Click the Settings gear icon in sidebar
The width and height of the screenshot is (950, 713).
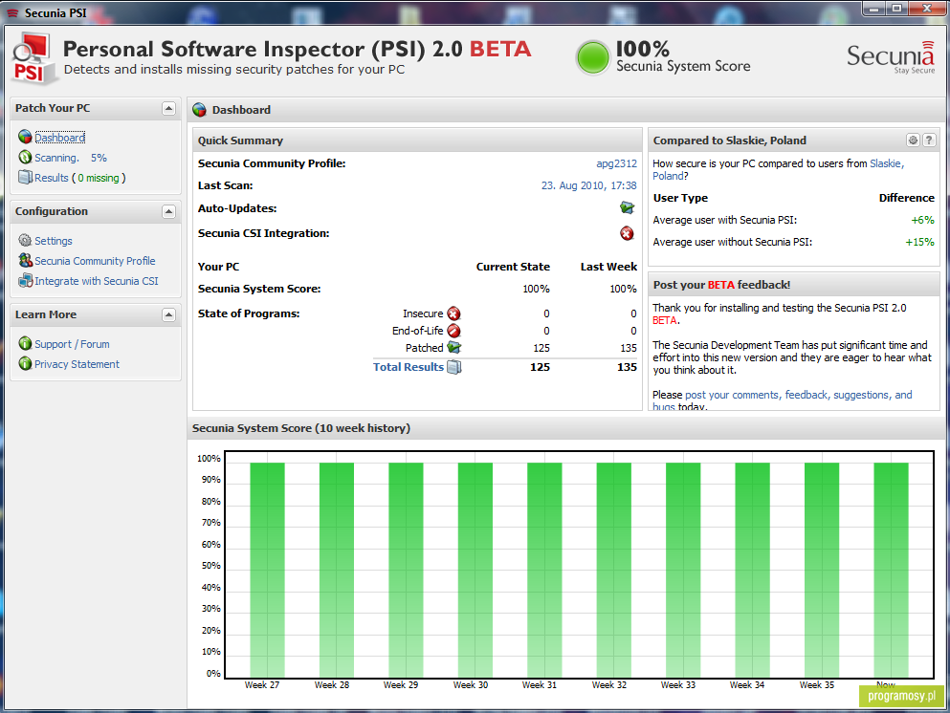[x=25, y=241]
